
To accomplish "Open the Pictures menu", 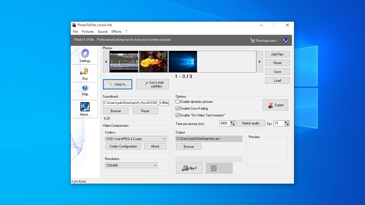I will [88, 32].
